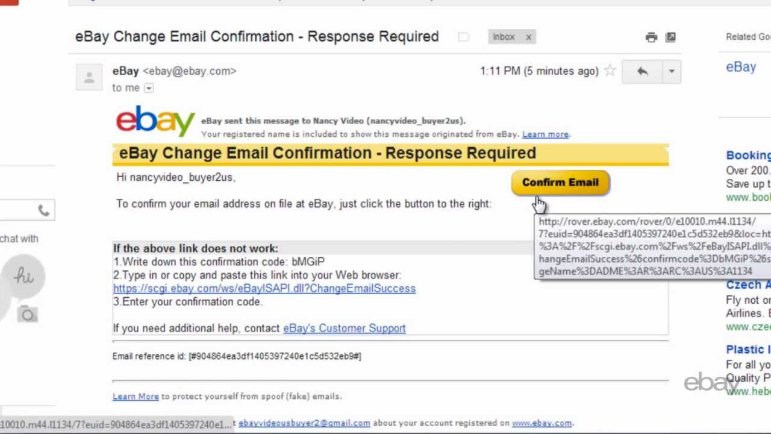This screenshot has height=434, width=771.
Task: Click the camera icon under the chat bubble
Action: 28,314
